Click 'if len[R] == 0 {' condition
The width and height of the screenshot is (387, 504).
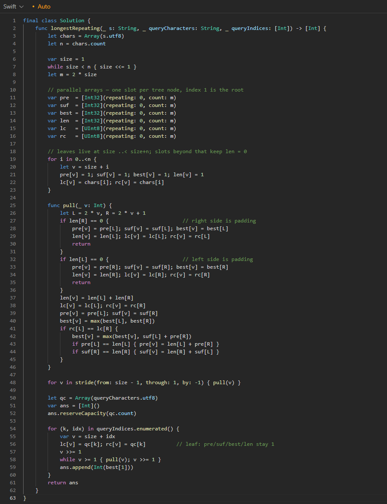pyautogui.click(x=84, y=221)
